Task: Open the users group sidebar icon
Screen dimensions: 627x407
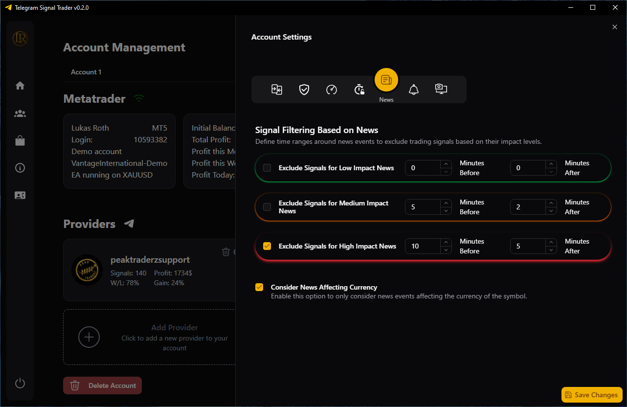Action: (20, 113)
